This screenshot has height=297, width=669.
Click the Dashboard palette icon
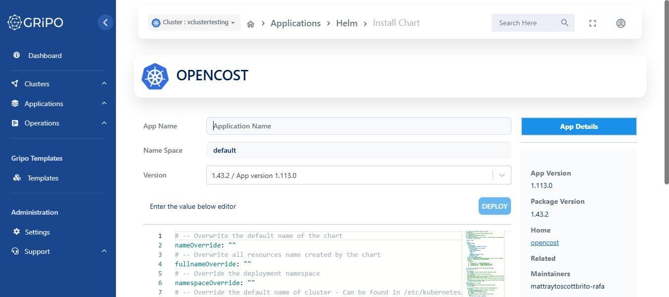[x=16, y=55]
